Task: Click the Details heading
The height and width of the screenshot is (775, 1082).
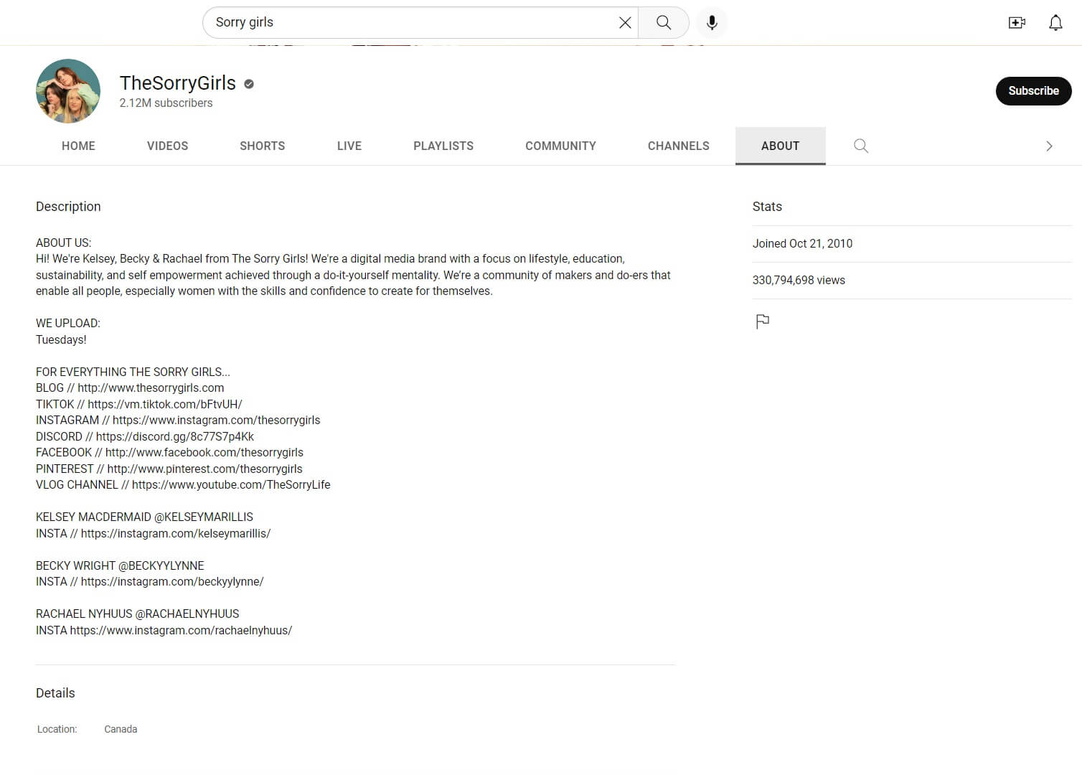Action: (55, 693)
